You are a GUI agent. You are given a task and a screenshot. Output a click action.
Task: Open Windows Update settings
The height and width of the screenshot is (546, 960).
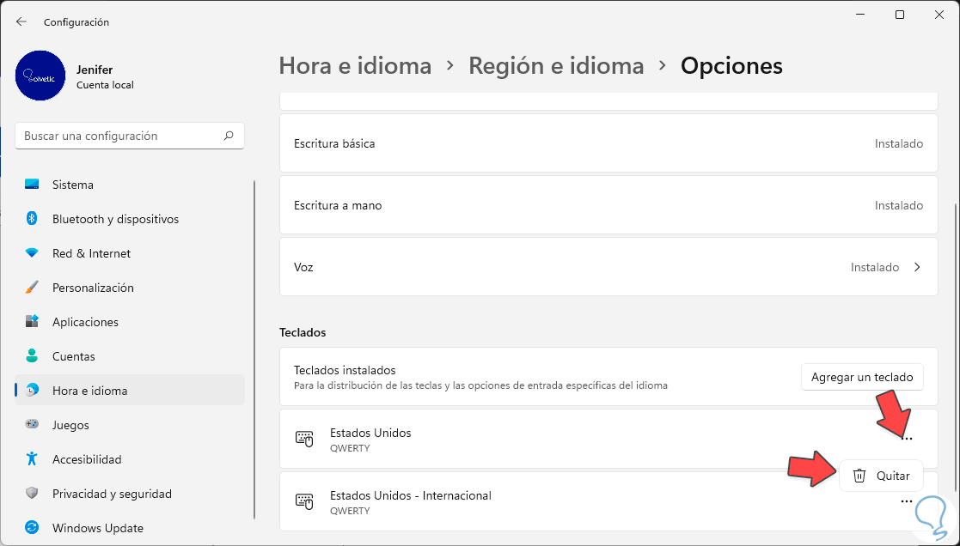tap(97, 528)
